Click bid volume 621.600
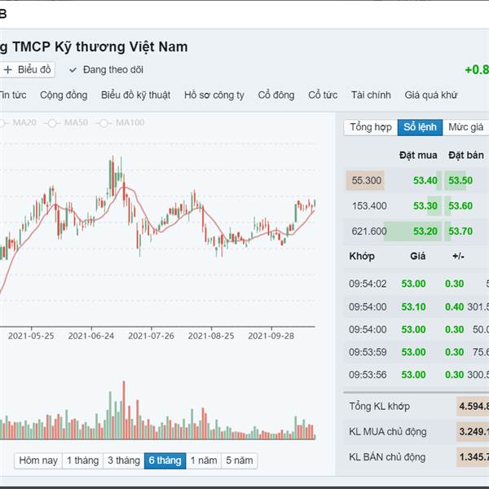Screen dimensions: 489x489 (369, 231)
